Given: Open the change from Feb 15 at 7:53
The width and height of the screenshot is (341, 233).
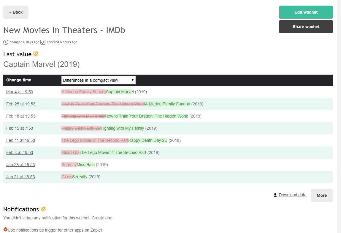Looking at the screenshot, I should (x=20, y=128).
